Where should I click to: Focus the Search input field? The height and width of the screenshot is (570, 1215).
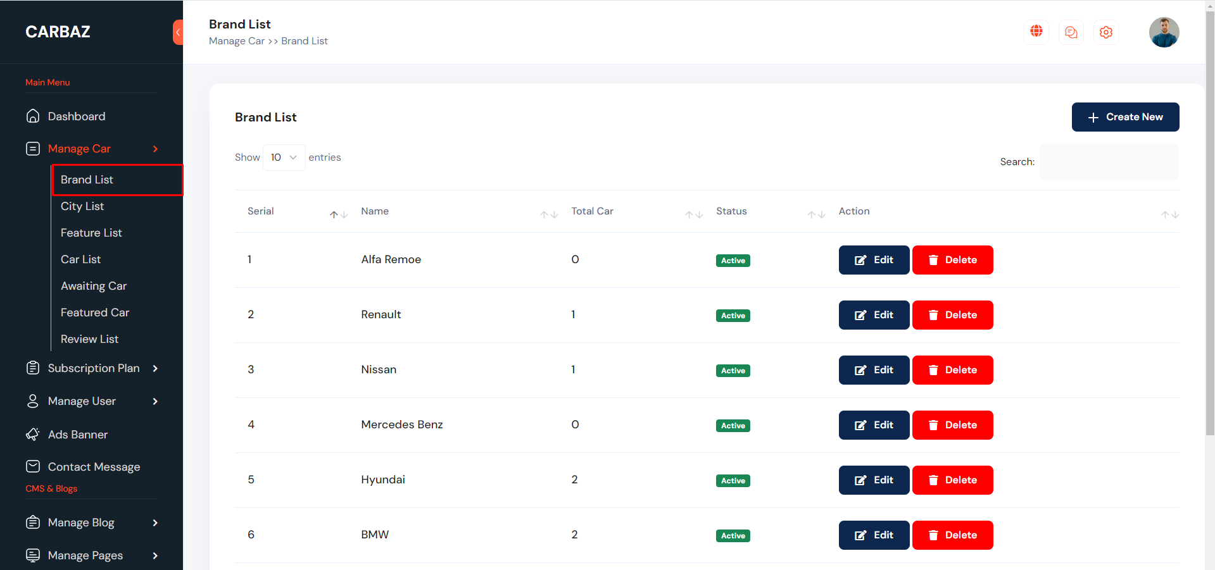click(1109, 162)
